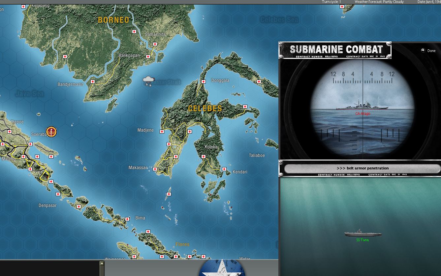Select the Japanese flag marker at Makassar

155,169
